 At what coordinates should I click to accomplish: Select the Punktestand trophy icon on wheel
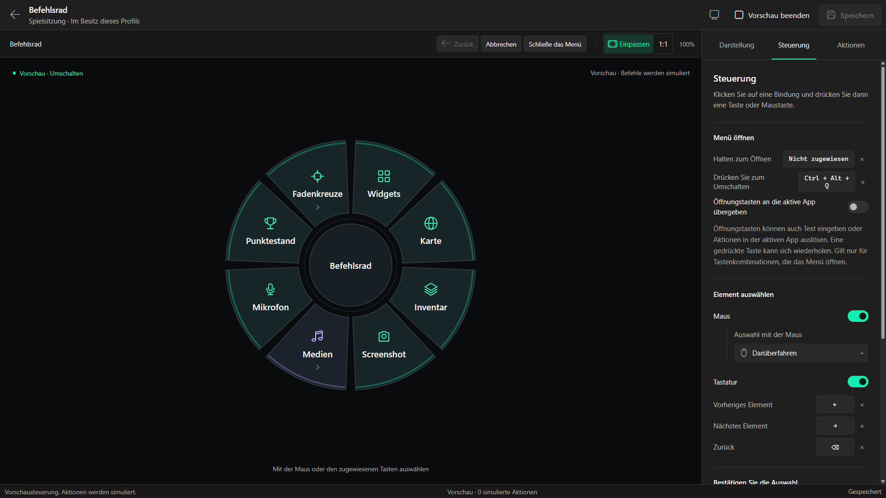(270, 223)
